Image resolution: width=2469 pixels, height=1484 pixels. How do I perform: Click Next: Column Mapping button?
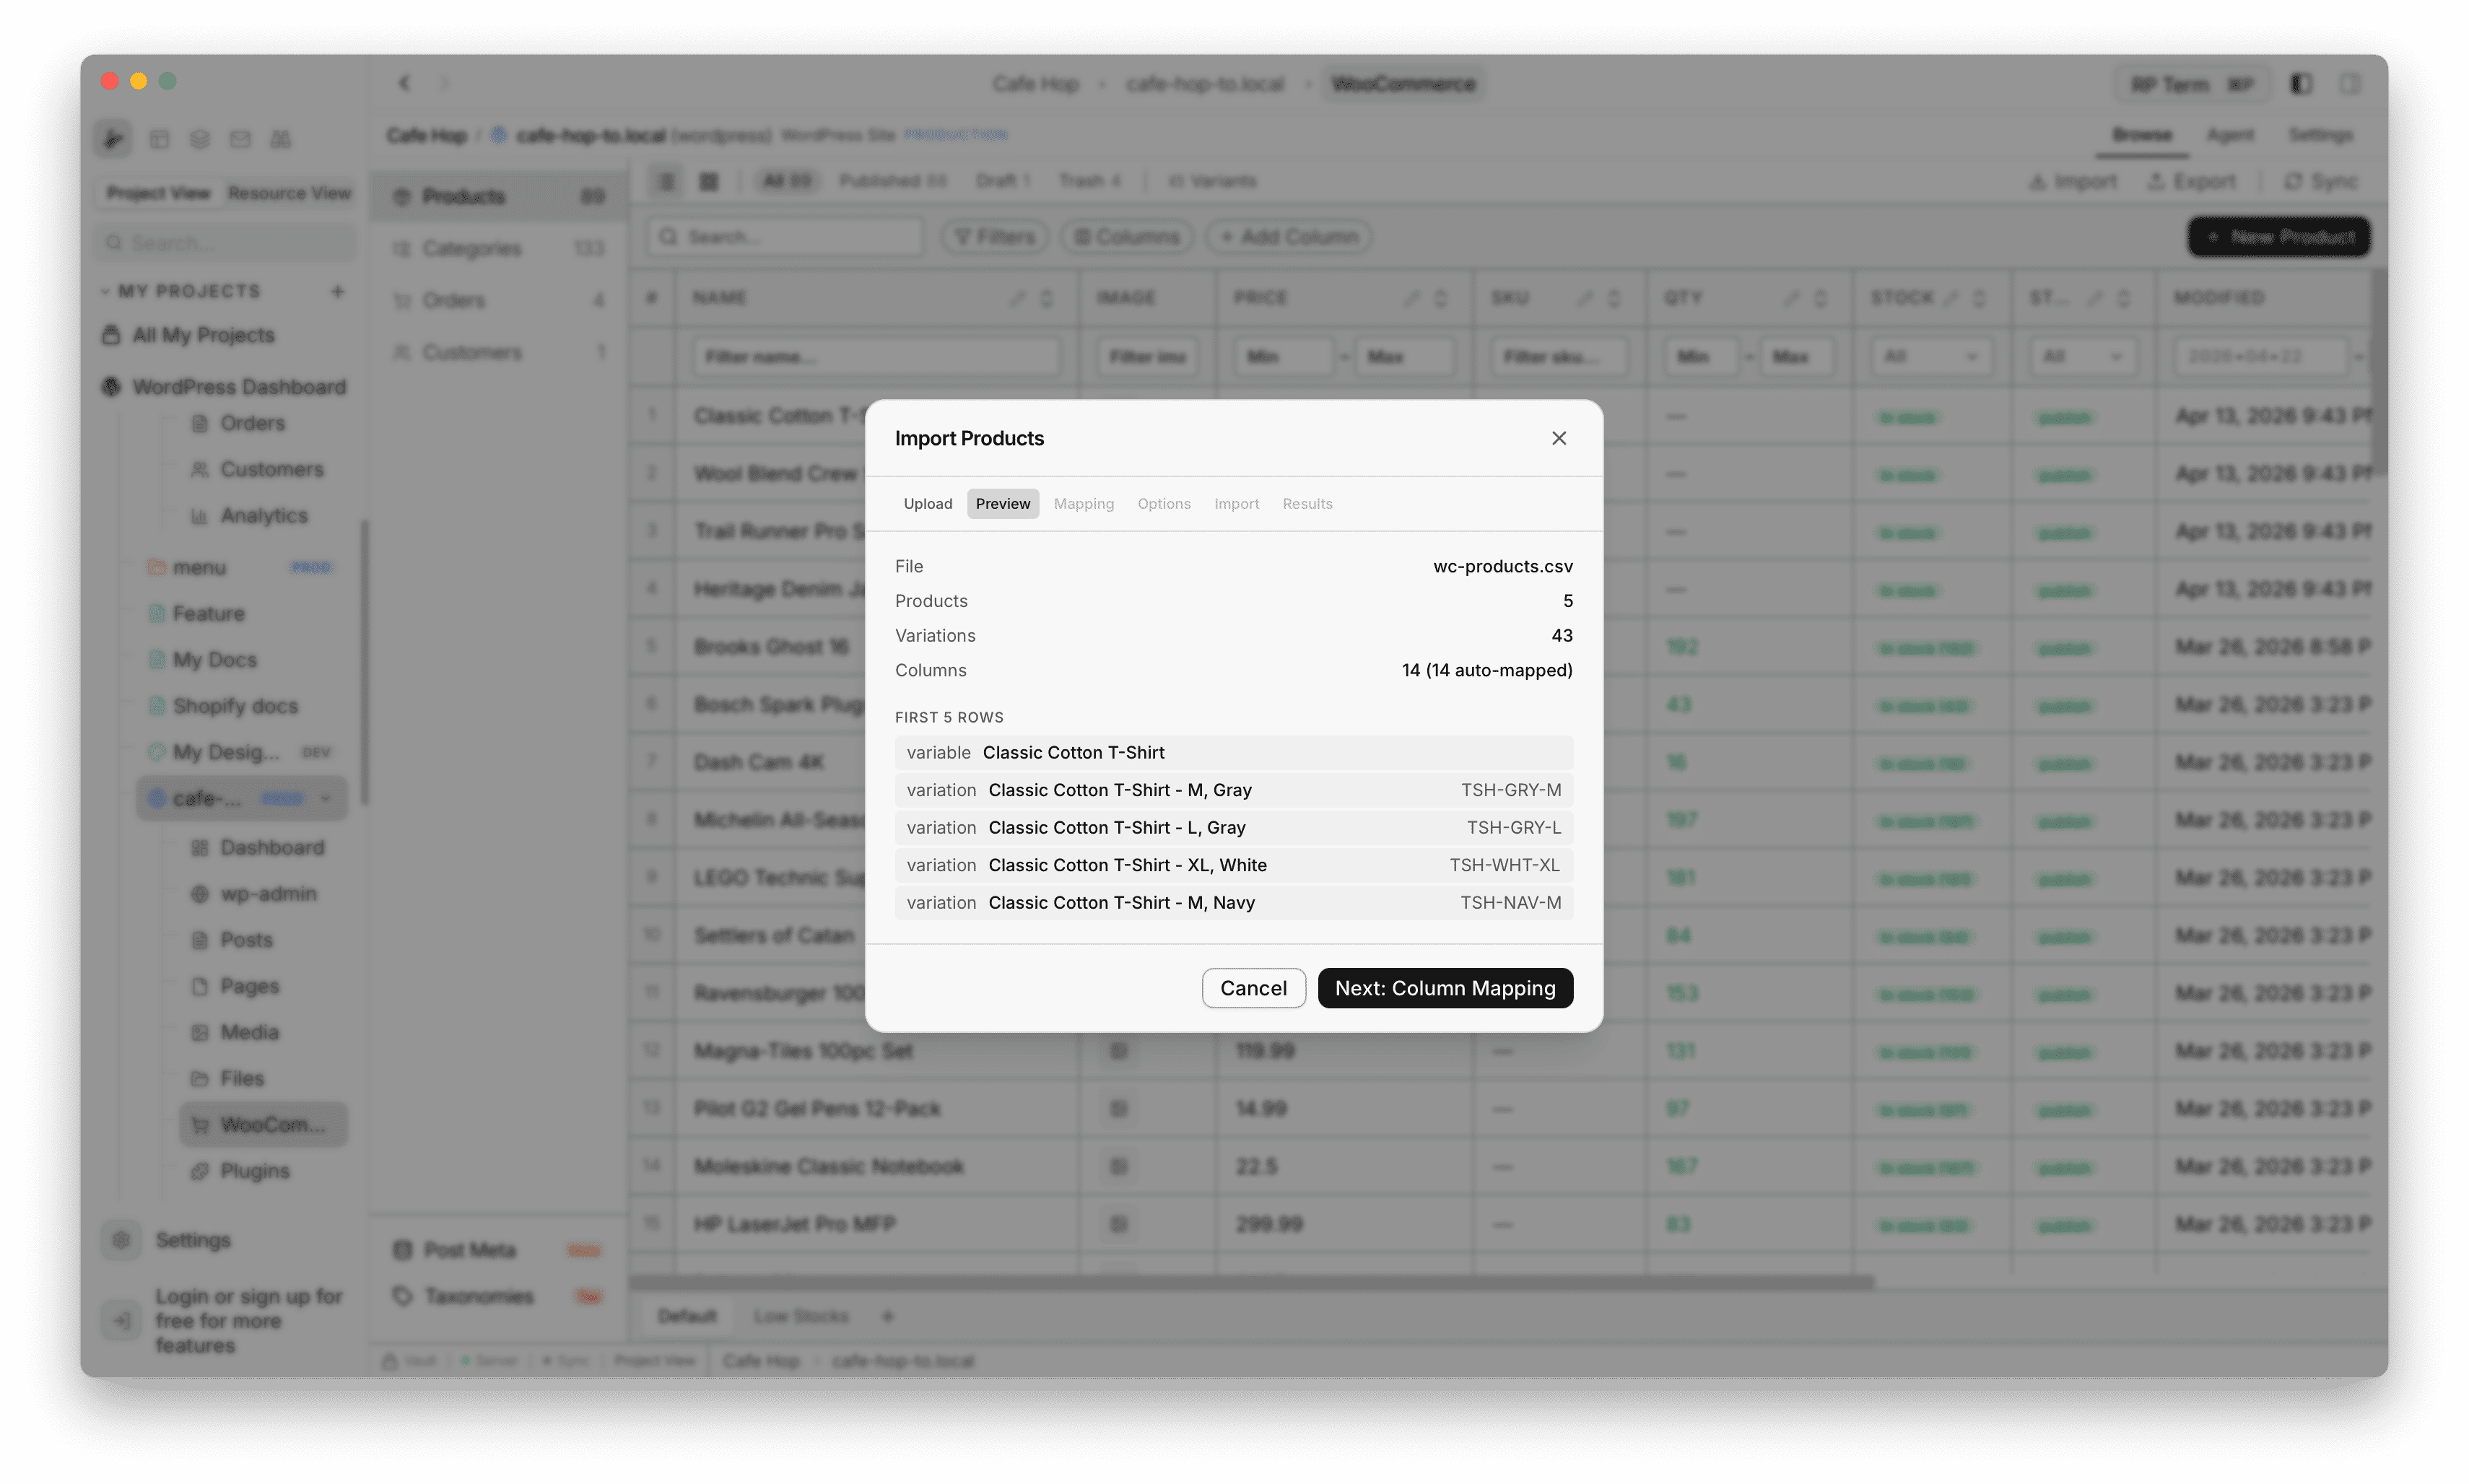tap(1444, 988)
